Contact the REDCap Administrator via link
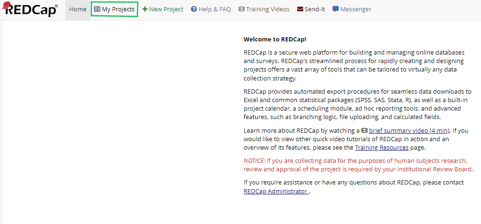Image resolution: width=481 pixels, height=224 pixels. (x=276, y=192)
